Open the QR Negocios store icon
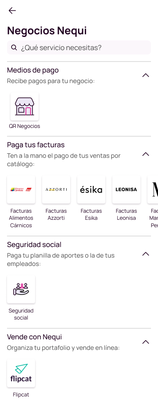 click(x=25, y=106)
